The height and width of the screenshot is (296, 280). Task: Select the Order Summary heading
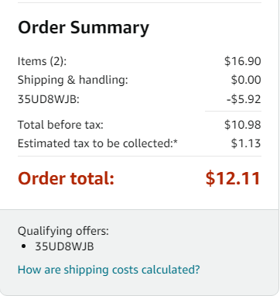click(84, 27)
